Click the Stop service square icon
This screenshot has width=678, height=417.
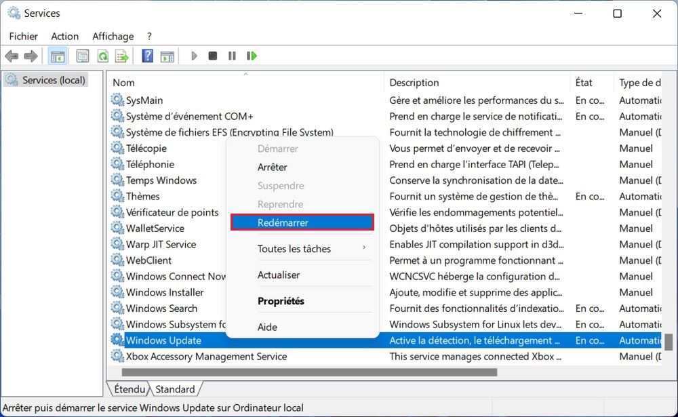[x=213, y=56]
